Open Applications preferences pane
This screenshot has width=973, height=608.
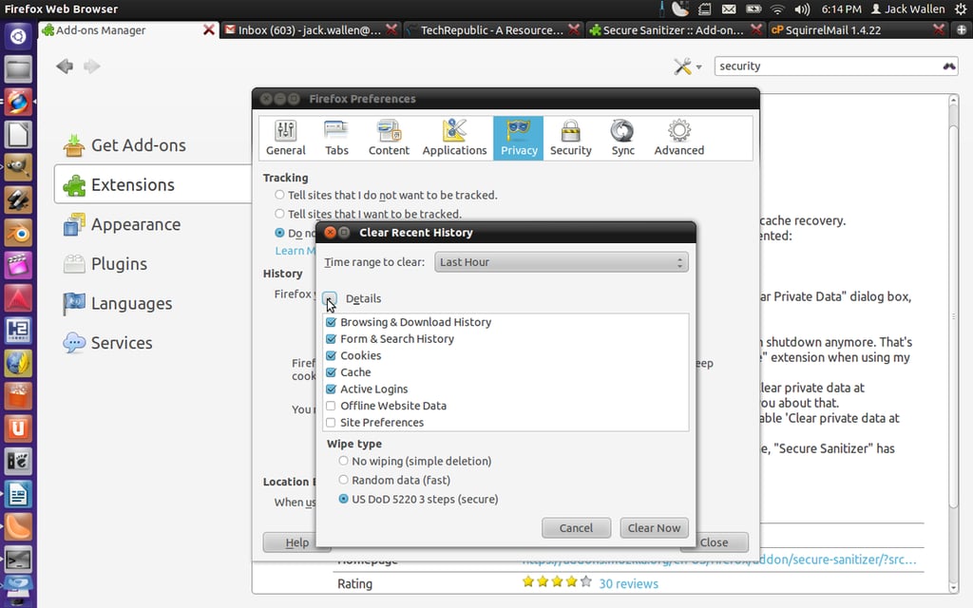coord(454,138)
